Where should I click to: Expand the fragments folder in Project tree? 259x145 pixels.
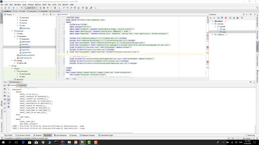tap(17, 39)
